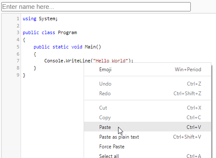Click the word Program in class declaration
Screen dimensions: 216x158
[67, 33]
